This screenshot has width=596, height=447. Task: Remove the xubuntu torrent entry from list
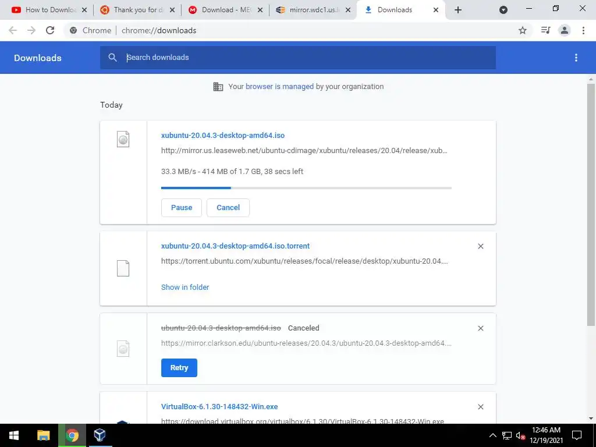(x=480, y=246)
